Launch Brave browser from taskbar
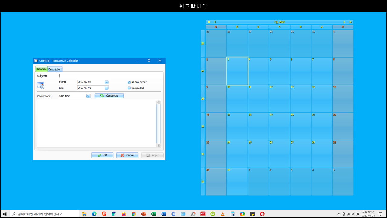The height and width of the screenshot is (218, 387). 104,214
